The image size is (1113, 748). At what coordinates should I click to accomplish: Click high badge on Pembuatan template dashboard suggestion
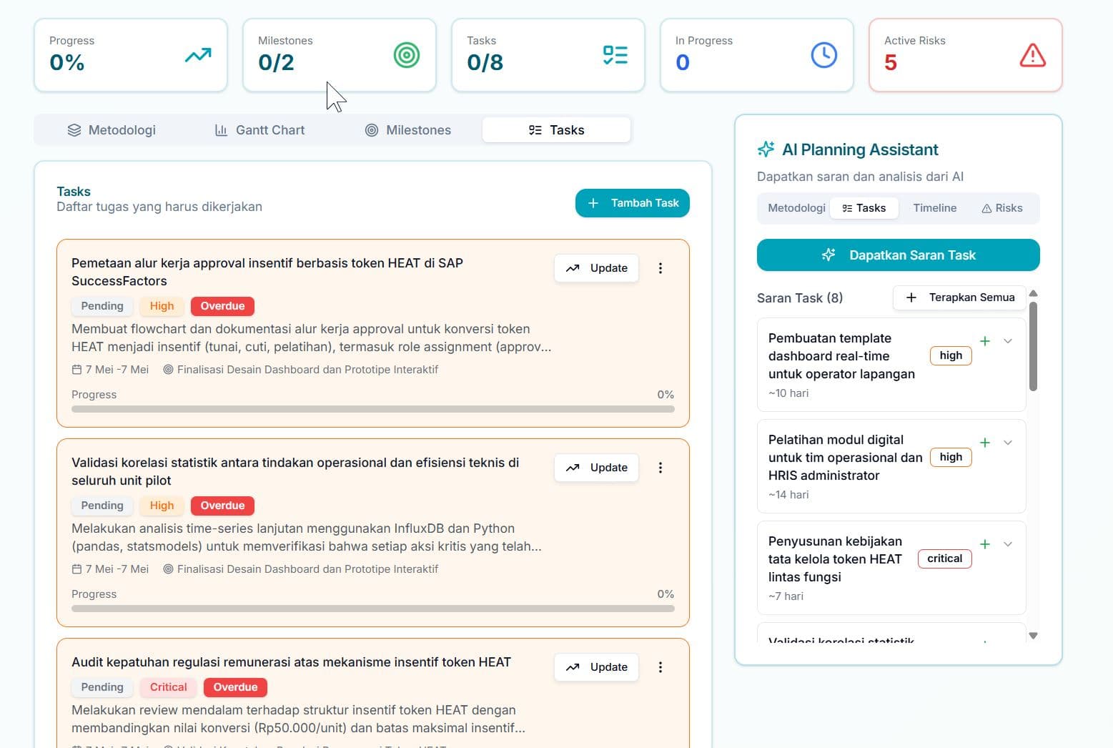click(951, 355)
